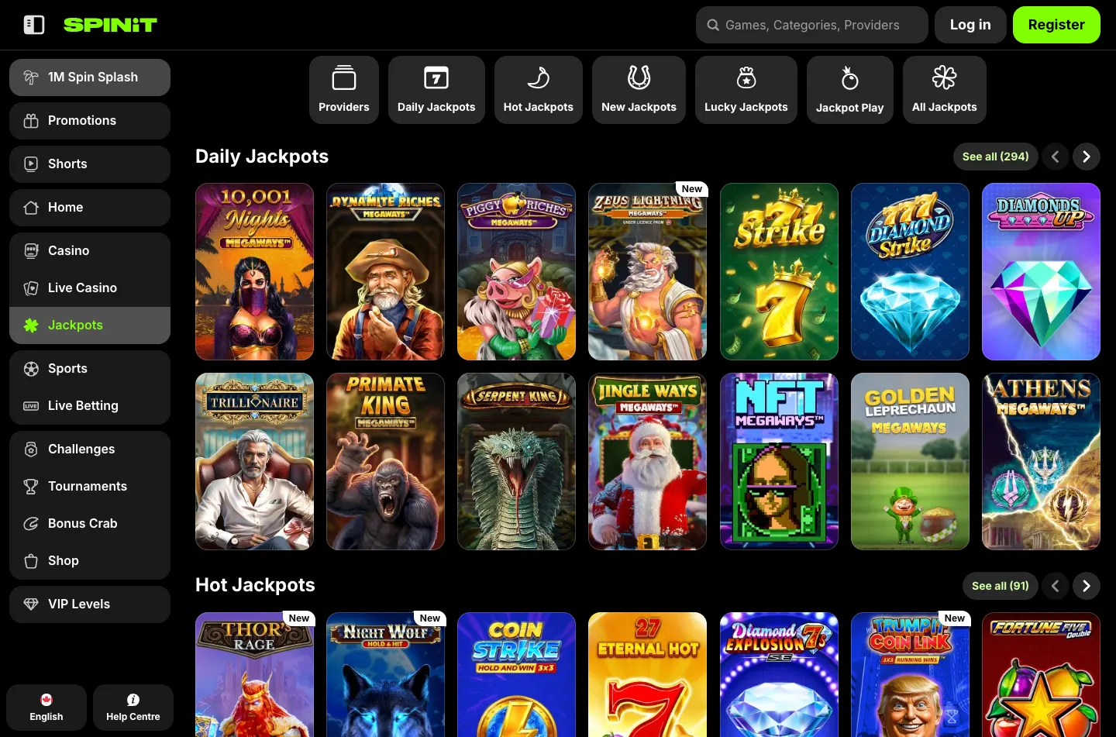Navigate to Home
1116x737 pixels.
pyautogui.click(x=90, y=208)
